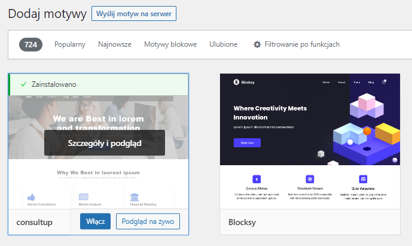Switch to the Popularny tab
The width and height of the screenshot is (412, 246).
click(70, 44)
